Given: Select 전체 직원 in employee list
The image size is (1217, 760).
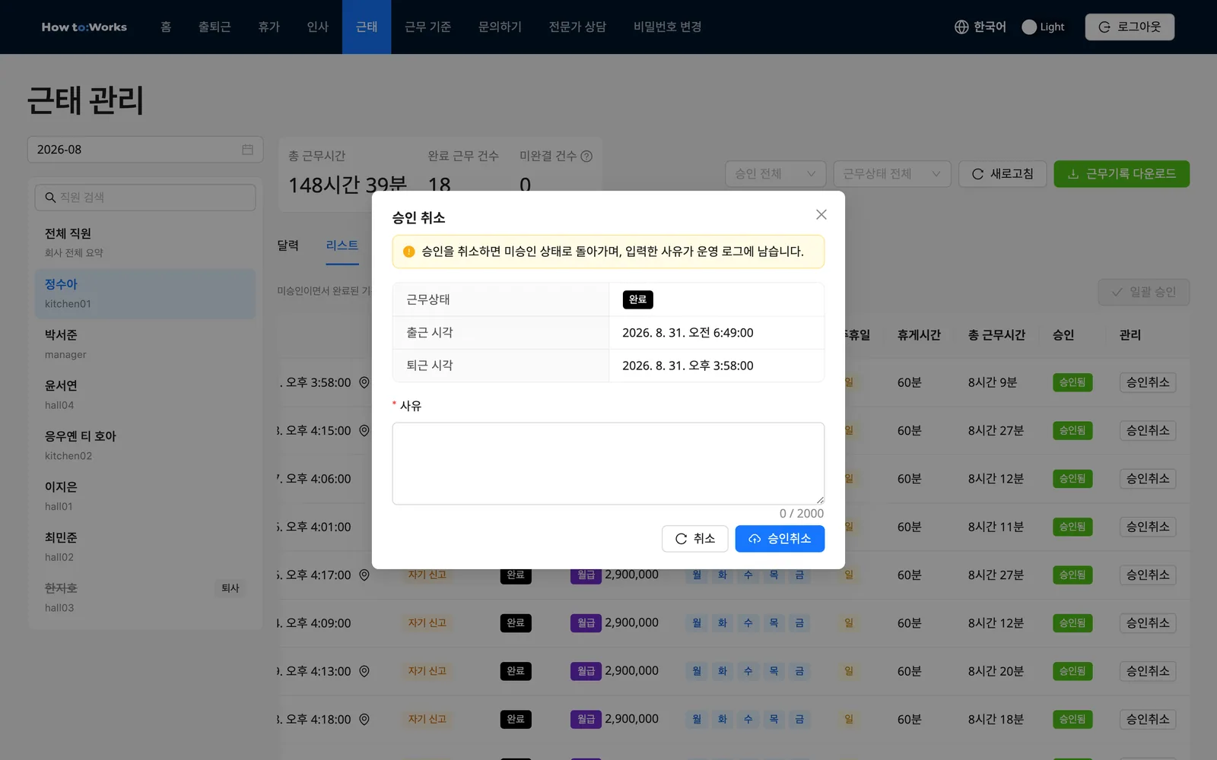Looking at the screenshot, I should click(x=145, y=242).
